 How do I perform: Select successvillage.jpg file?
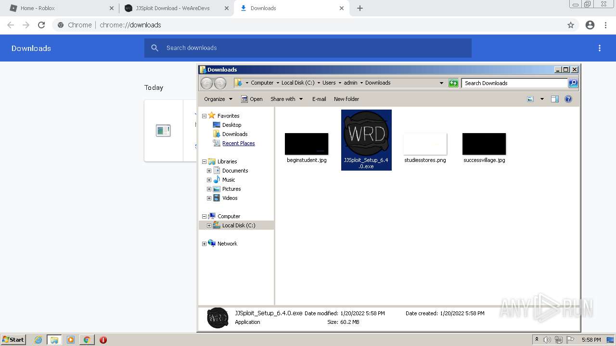tap(484, 148)
